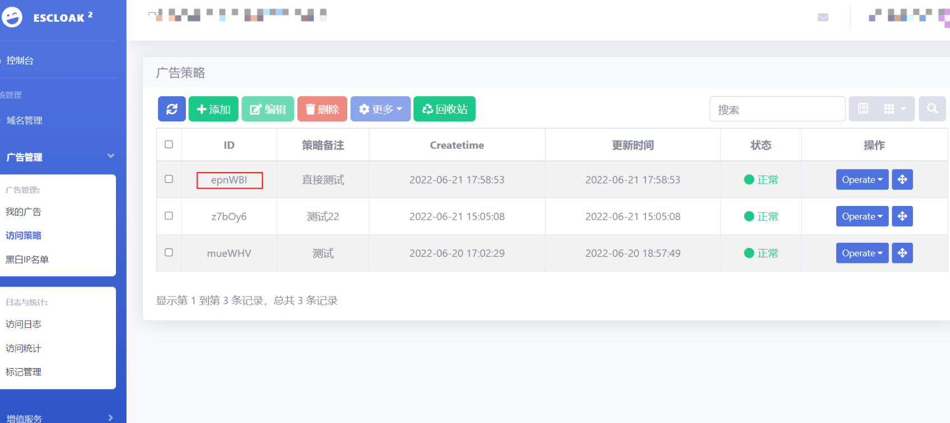Toggle 正常 status for row epnWBI

click(x=761, y=180)
